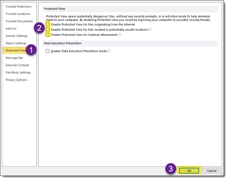Image resolution: width=228 pixels, height=180 pixels.
Task: Open the Add-ins category
Action: click(x=11, y=29)
